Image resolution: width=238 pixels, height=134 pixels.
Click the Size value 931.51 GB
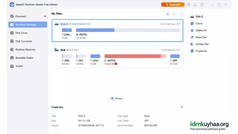coord(84,121)
